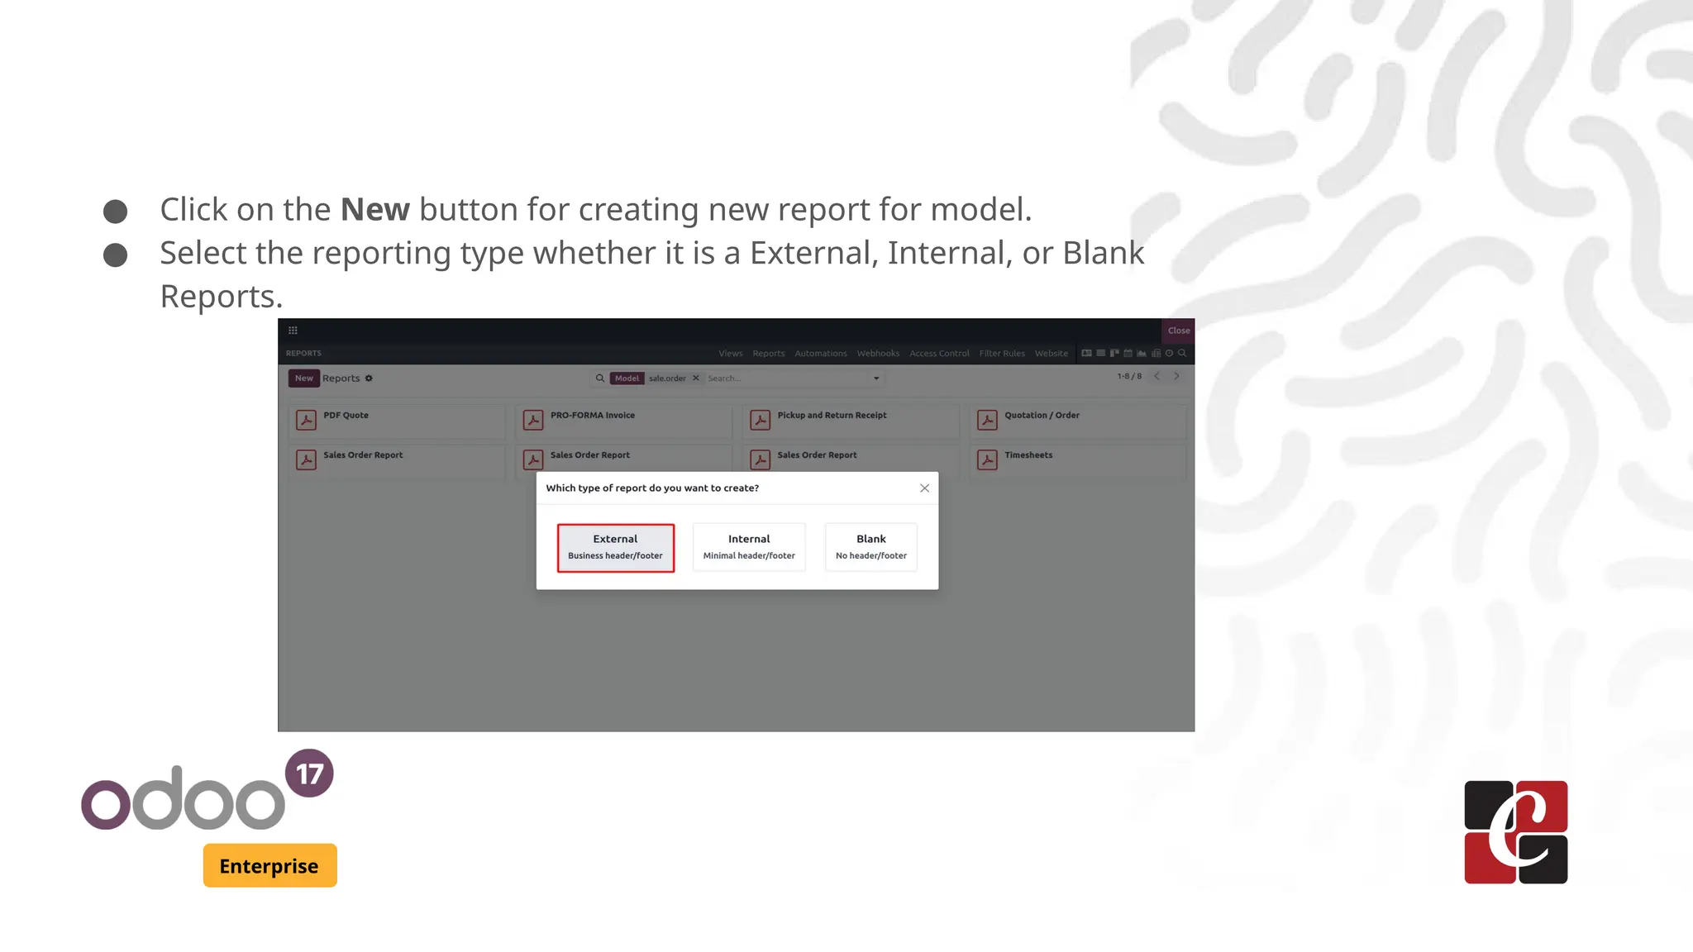Open the Website menu
The height and width of the screenshot is (952, 1693).
click(1052, 354)
